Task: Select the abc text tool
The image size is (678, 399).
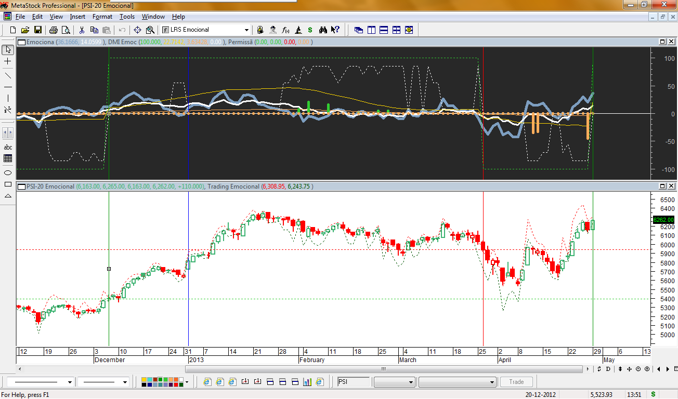Action: [x=8, y=148]
